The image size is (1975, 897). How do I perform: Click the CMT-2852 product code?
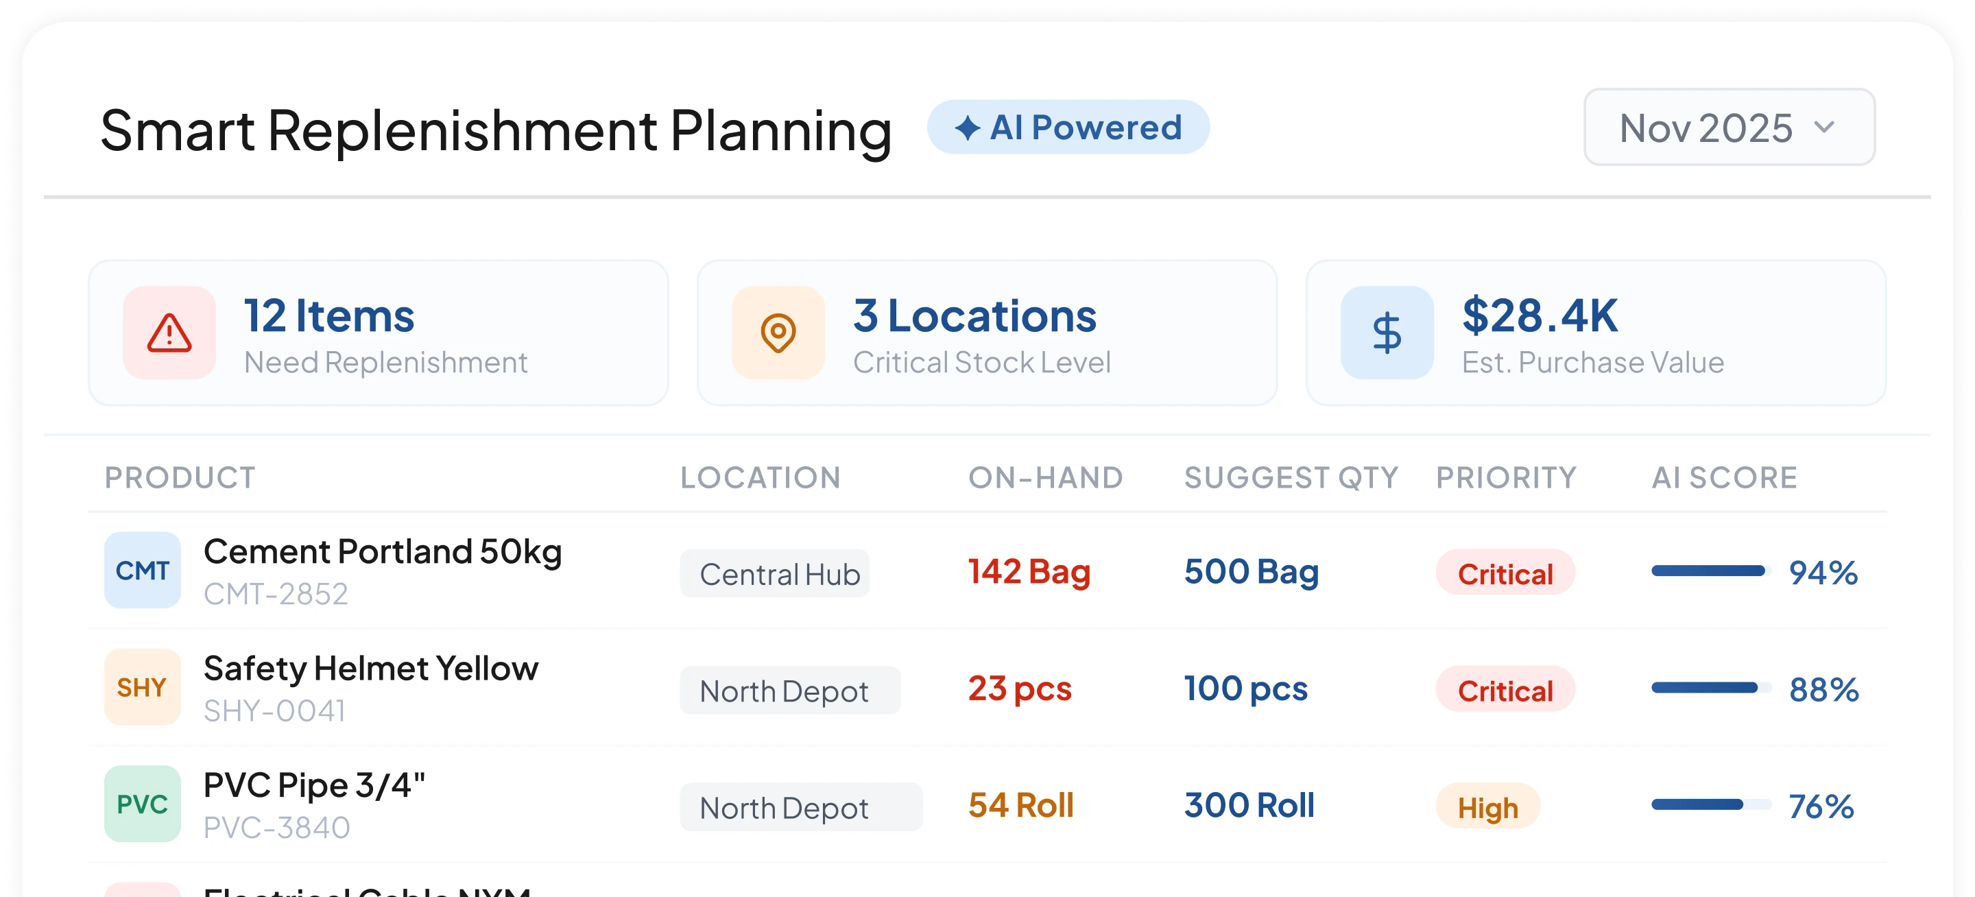pyautogui.click(x=276, y=594)
